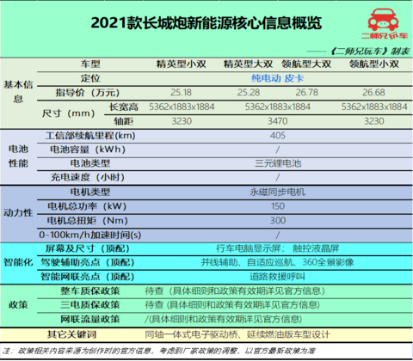Select the 其它关键词 row label
Viewport: 413px width, 361px height.
[x=72, y=334]
